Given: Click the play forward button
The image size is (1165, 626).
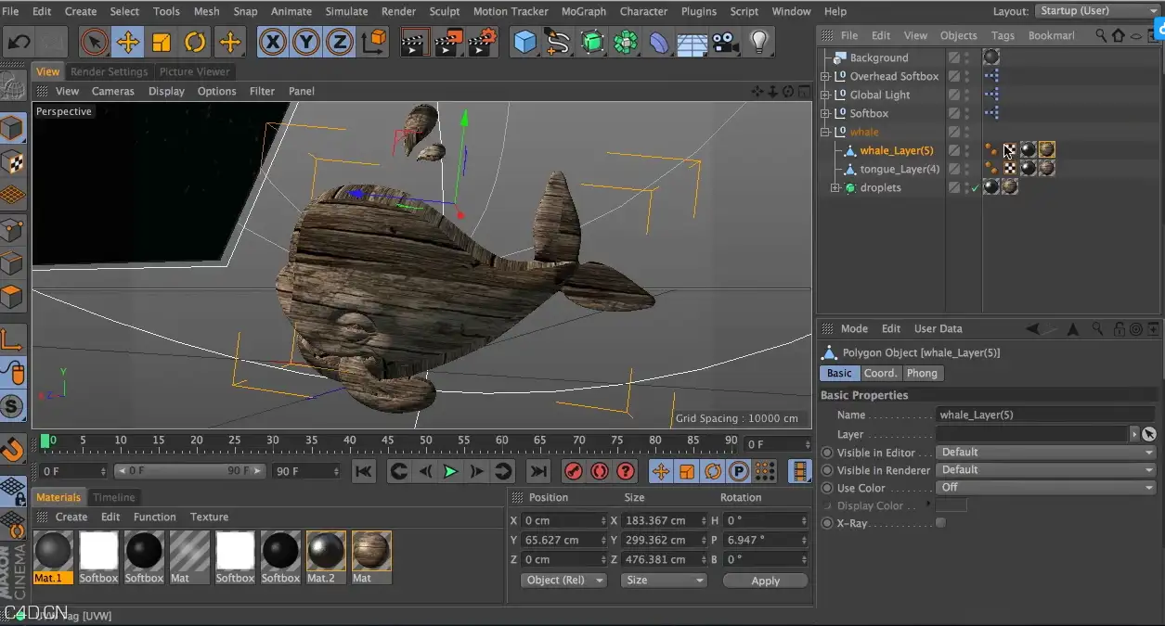Looking at the screenshot, I should click(450, 471).
